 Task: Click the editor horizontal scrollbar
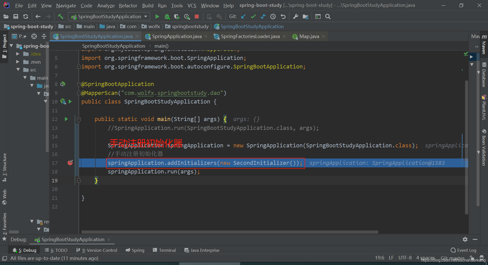230,232
